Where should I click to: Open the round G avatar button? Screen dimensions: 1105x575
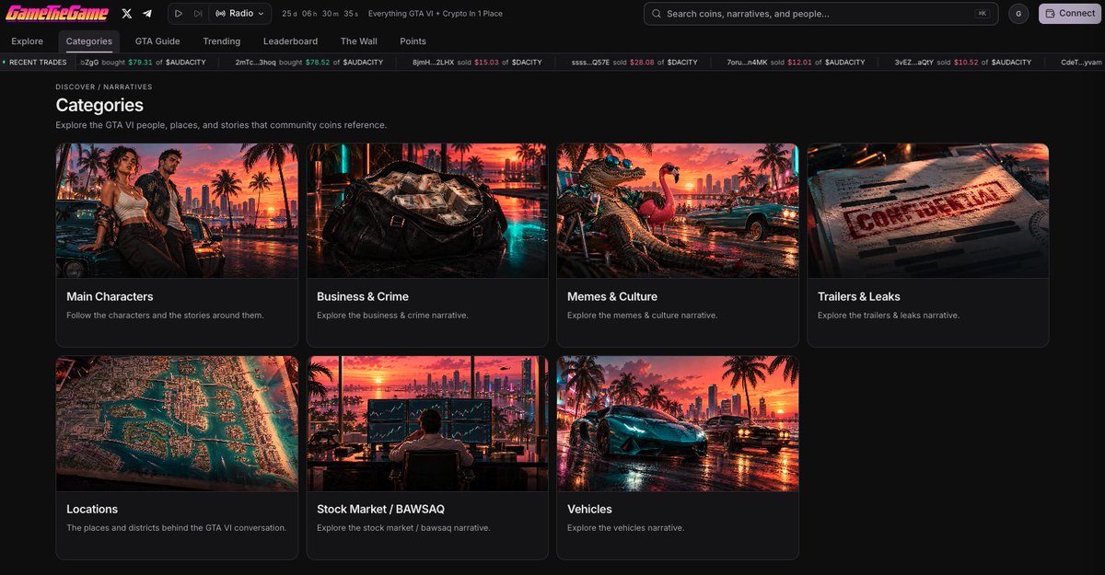[x=1018, y=14]
